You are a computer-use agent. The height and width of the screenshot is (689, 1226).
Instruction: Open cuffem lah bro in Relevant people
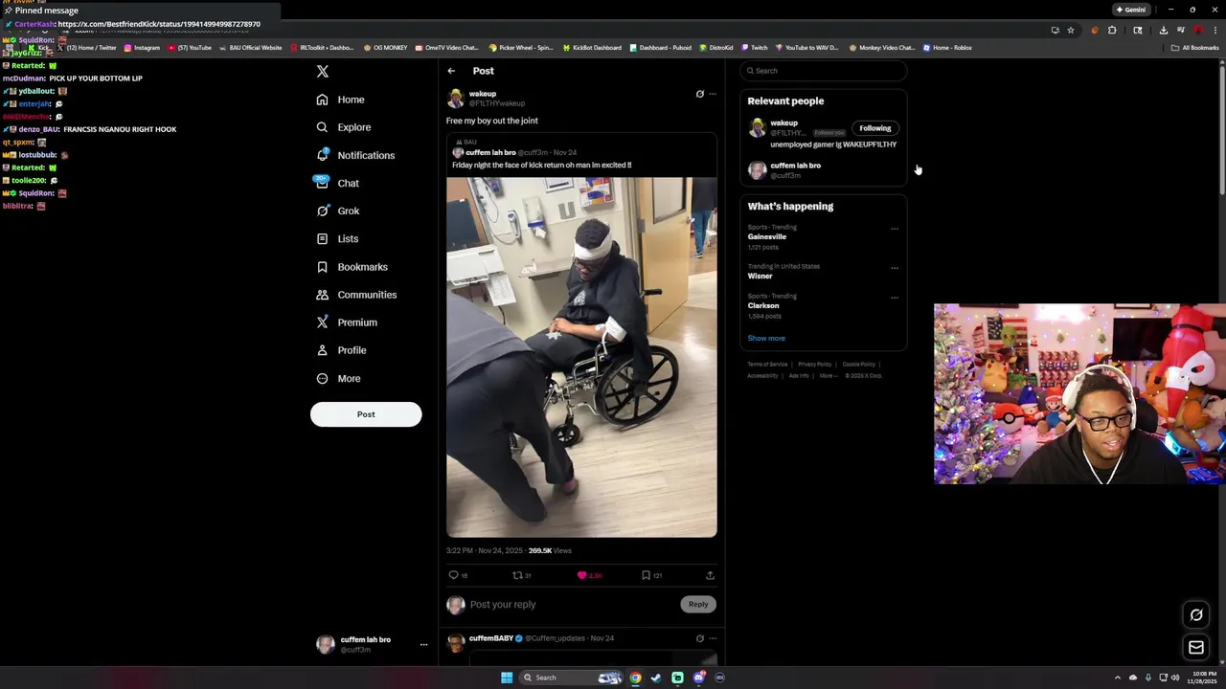click(x=795, y=166)
